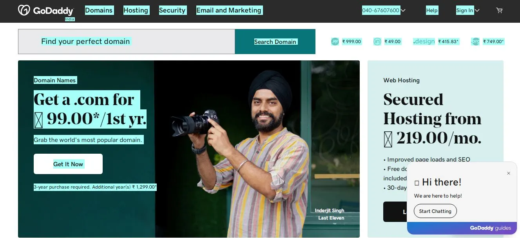Select the .design domain logo
The width and height of the screenshot is (520, 238).
pyautogui.click(x=424, y=42)
